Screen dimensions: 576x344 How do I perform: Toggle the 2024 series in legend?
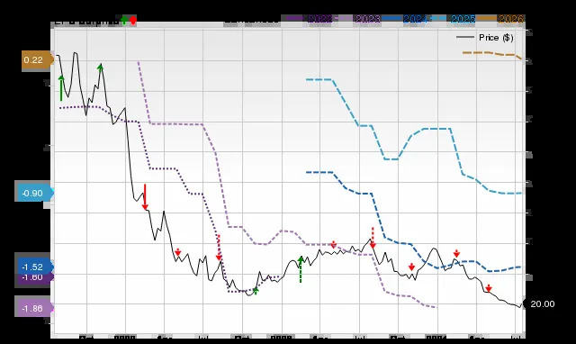[404, 19]
